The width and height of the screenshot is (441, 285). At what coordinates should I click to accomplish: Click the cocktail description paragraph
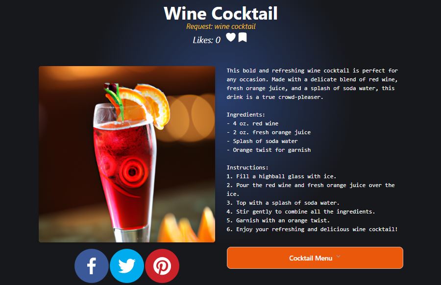tap(312, 84)
